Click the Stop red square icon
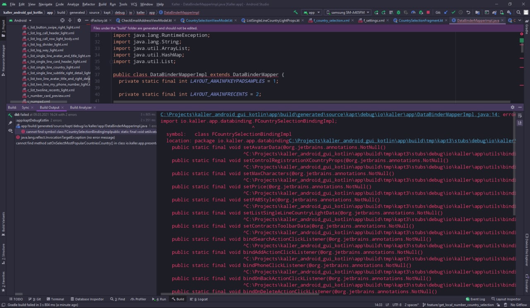 tap(428, 12)
